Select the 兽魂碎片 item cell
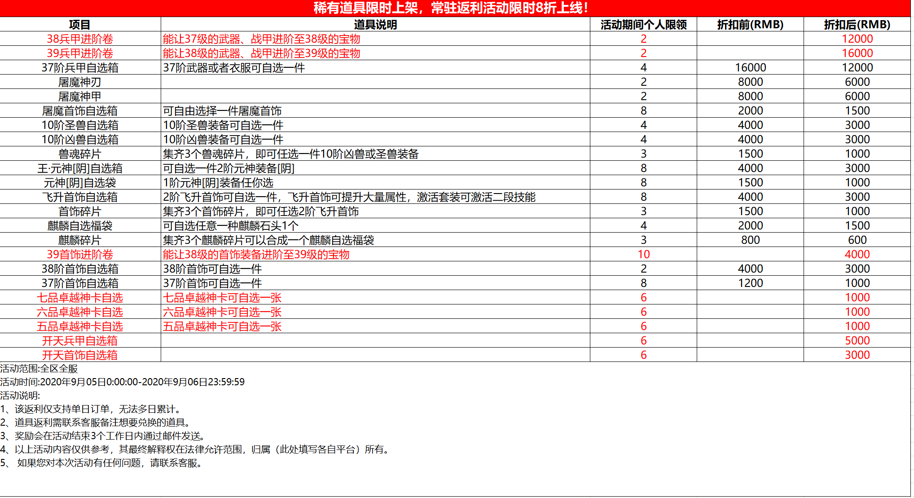 (80, 154)
